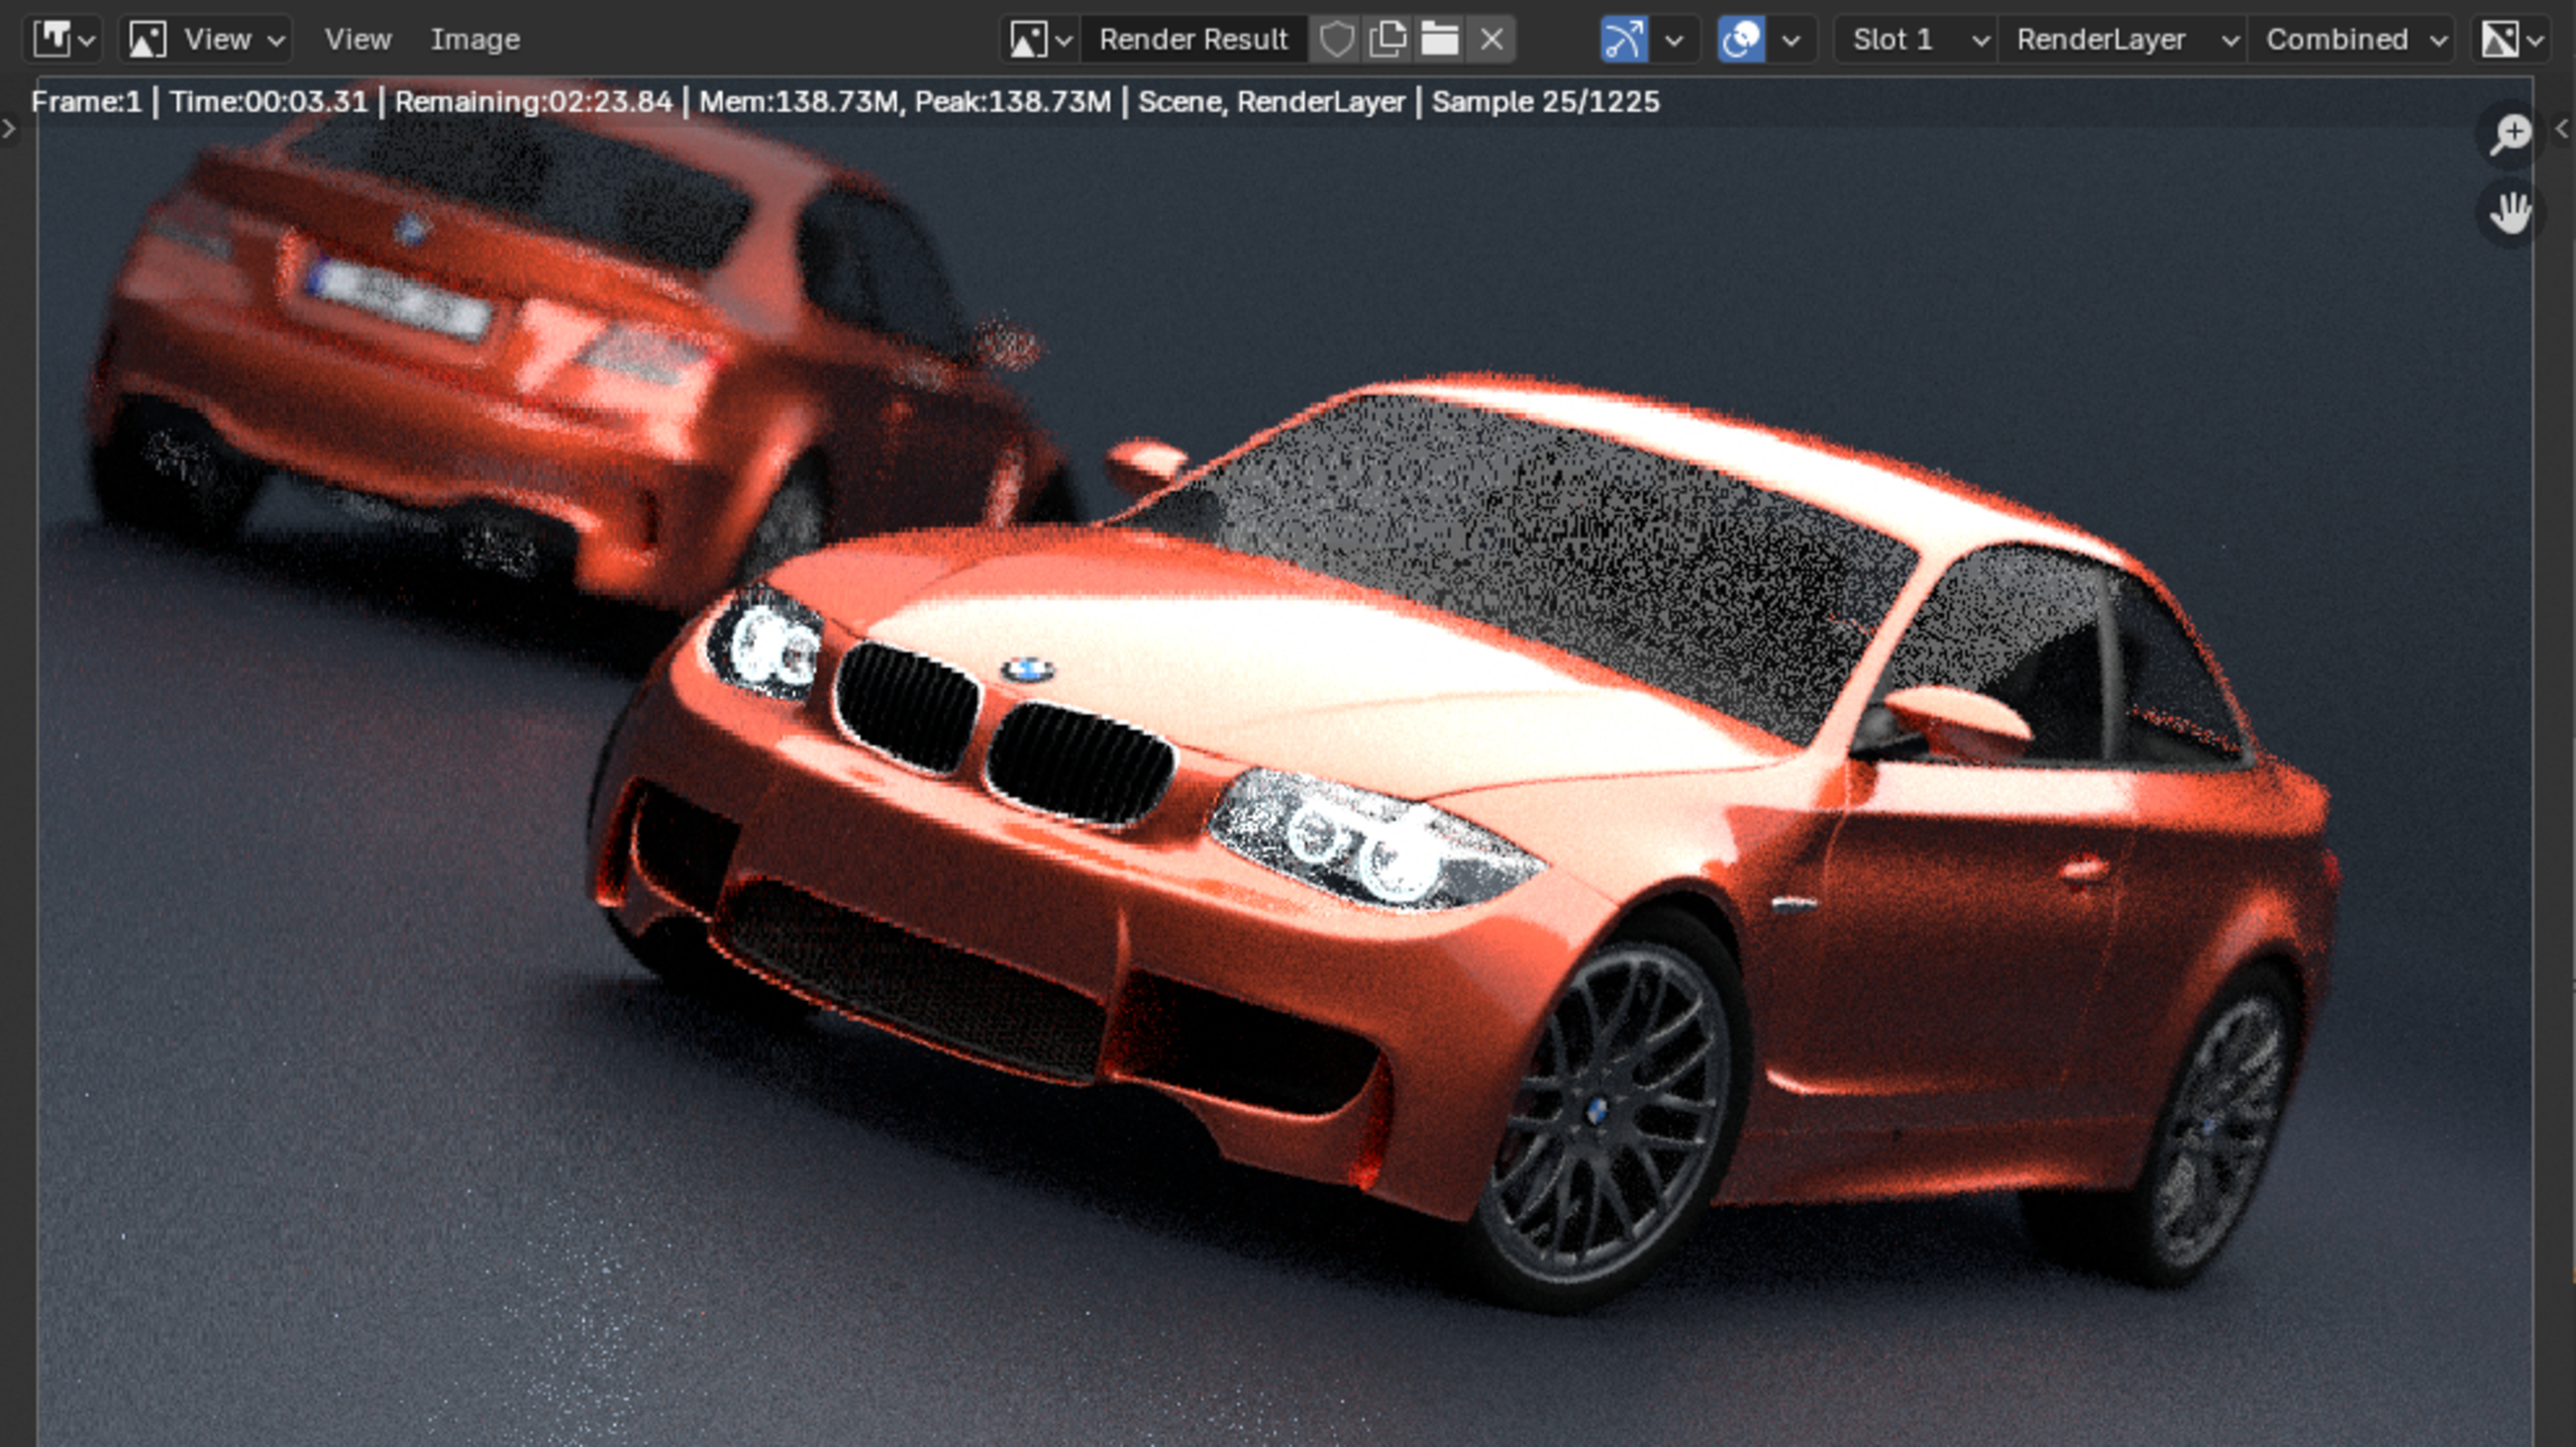This screenshot has width=2576, height=1447.
Task: Toggle the fake user shield icon
Action: (1336, 40)
